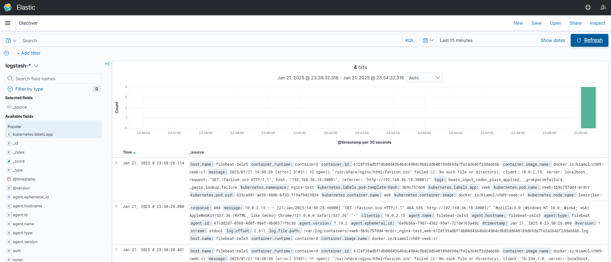
Task: Click the filter options circle icon
Action: (x=6, y=53)
